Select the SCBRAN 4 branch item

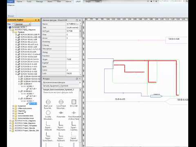click(28, 84)
